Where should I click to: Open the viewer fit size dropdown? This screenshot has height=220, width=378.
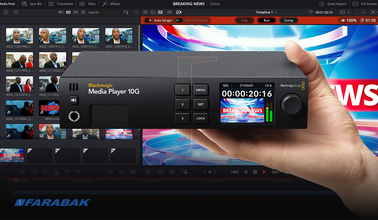[345, 12]
